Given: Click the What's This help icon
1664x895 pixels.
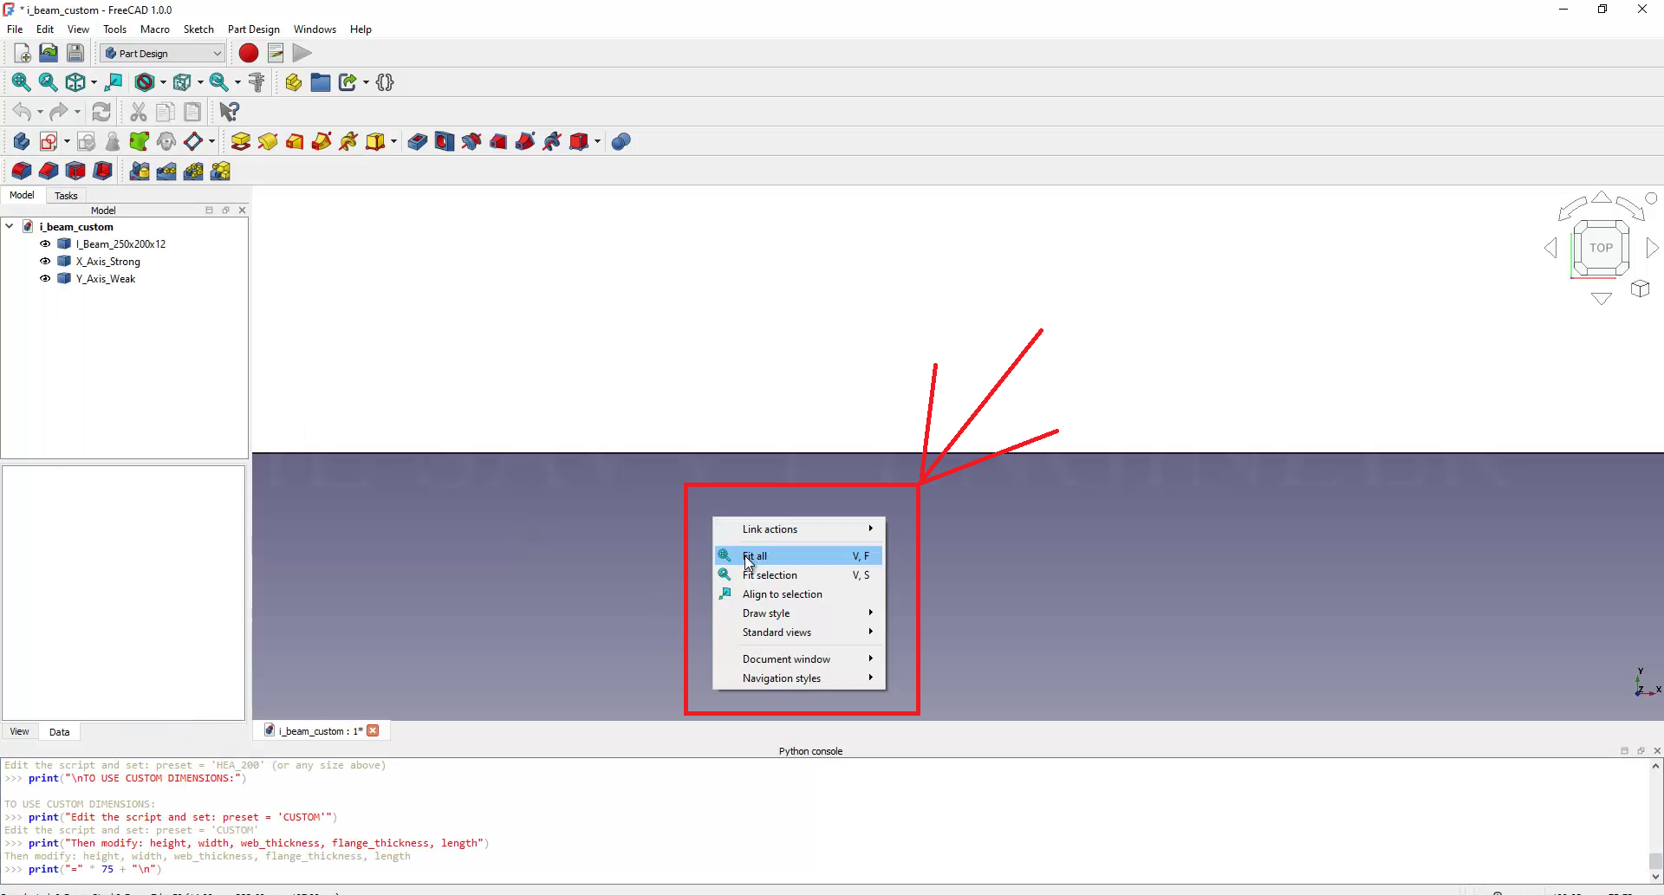Looking at the screenshot, I should 229,112.
